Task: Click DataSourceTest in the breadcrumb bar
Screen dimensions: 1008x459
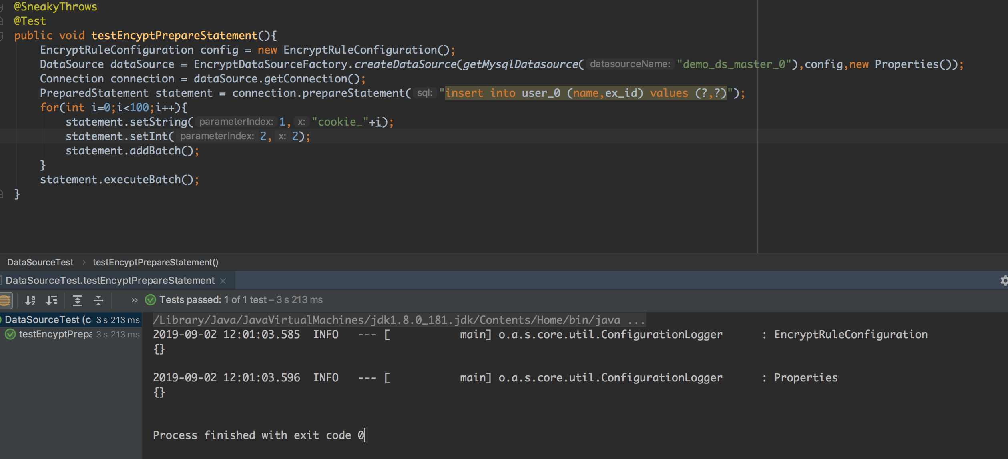Action: click(x=40, y=262)
